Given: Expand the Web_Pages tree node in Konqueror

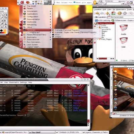Looking at the screenshot, I should [97, 39].
